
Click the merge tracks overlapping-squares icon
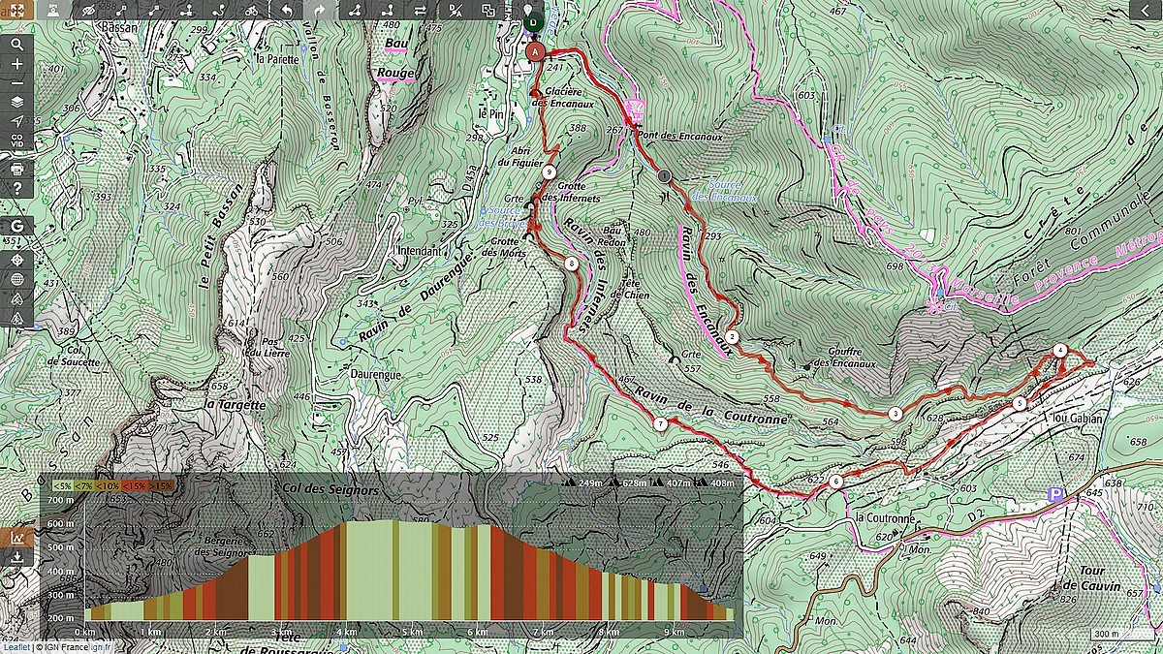[489, 11]
